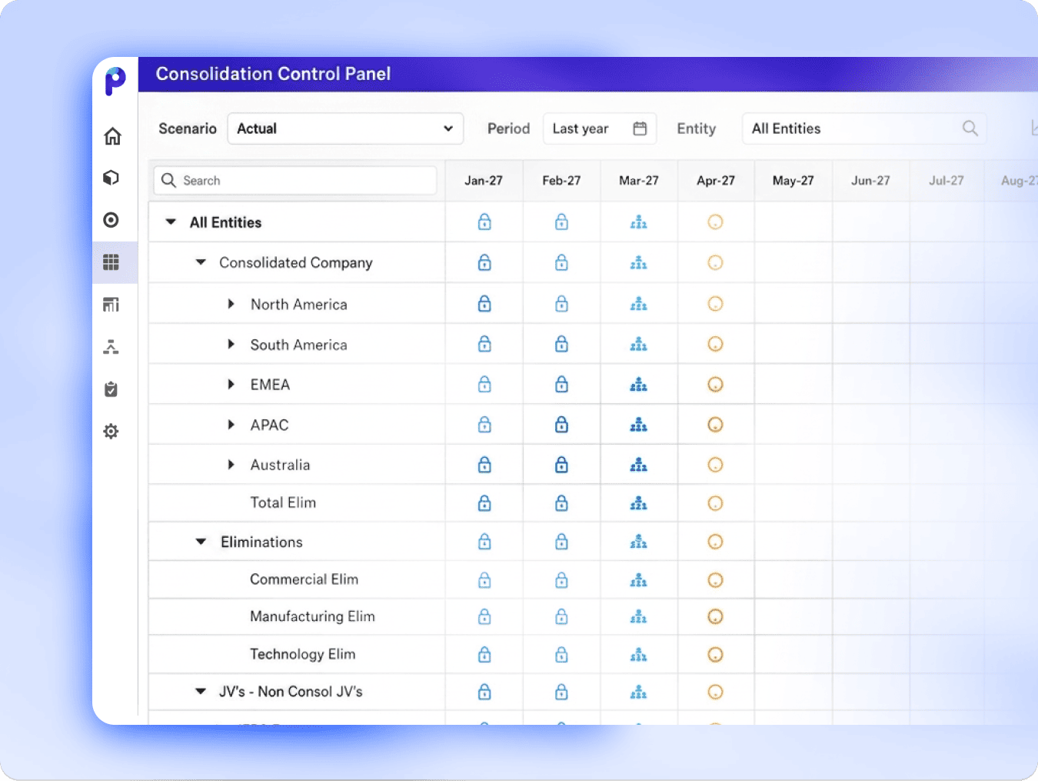This screenshot has width=1038, height=781.
Task: Click lock icon for North America Feb-27
Action: coord(562,304)
